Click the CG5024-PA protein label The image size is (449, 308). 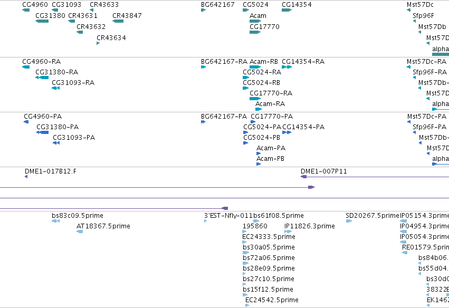pyautogui.click(x=262, y=127)
